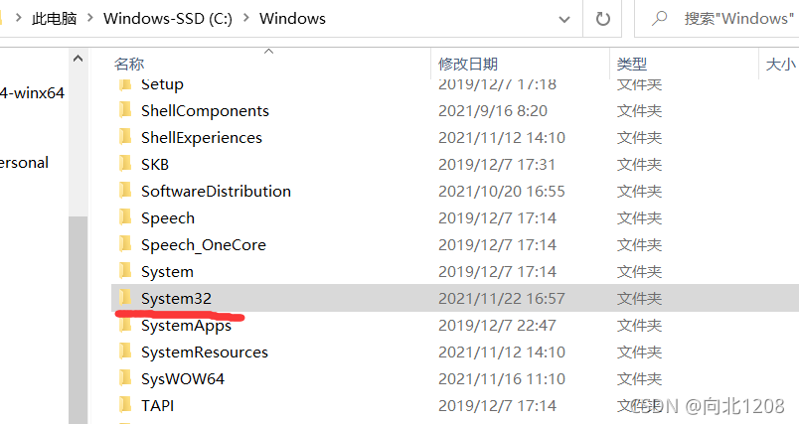This screenshot has width=799, height=424.
Task: Select the SysWOW64 folder icon
Action: coord(125,377)
